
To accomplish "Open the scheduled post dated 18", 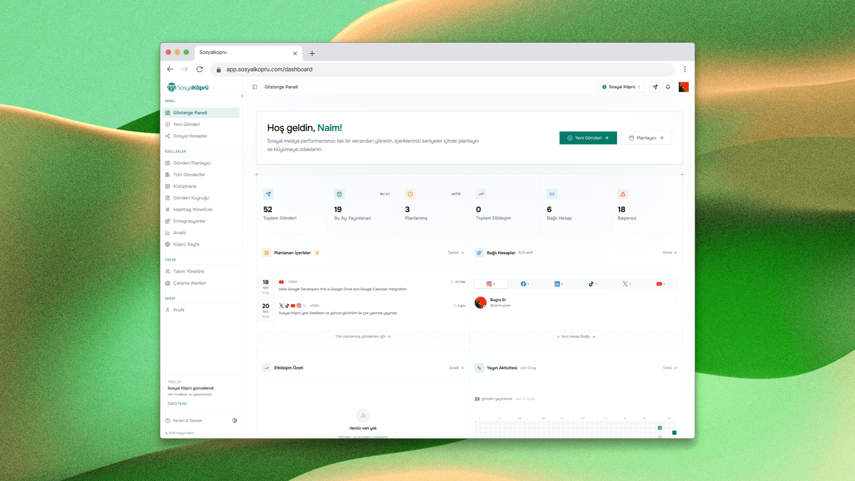I will 363,286.
